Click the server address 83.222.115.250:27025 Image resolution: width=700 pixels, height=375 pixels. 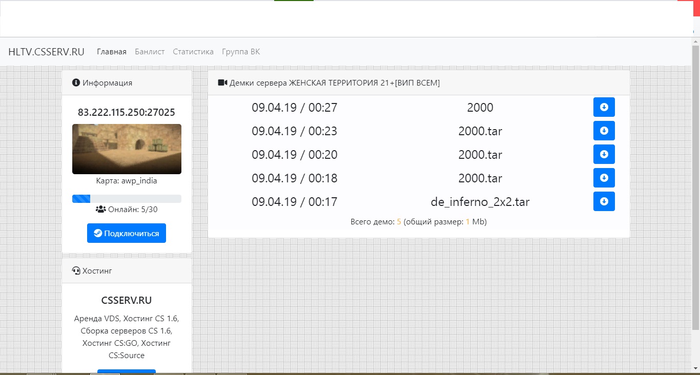click(127, 112)
